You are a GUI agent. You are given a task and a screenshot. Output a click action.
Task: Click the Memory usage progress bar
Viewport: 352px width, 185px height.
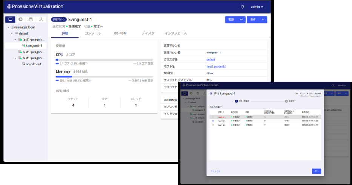(105, 77)
